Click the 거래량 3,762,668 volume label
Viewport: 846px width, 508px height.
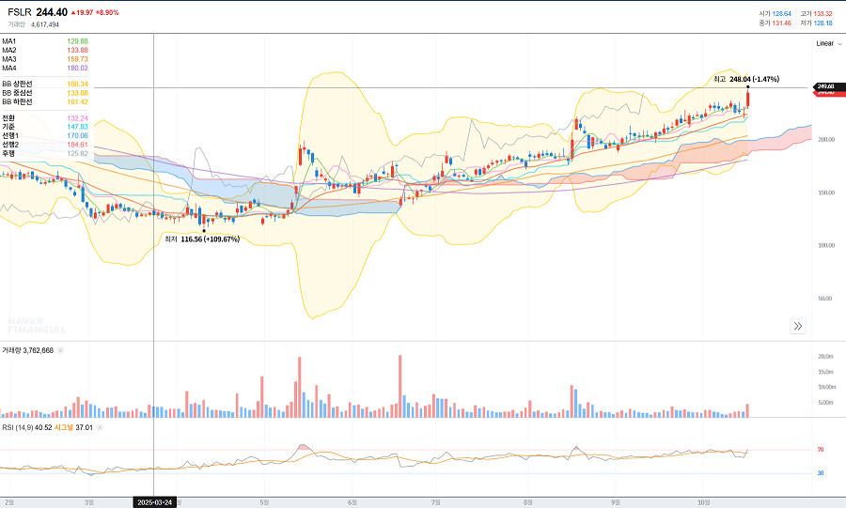(27, 350)
